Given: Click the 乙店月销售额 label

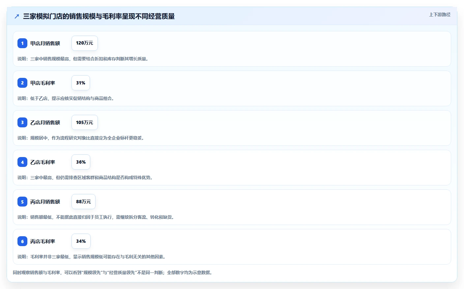Looking at the screenshot, I should click(x=45, y=122).
